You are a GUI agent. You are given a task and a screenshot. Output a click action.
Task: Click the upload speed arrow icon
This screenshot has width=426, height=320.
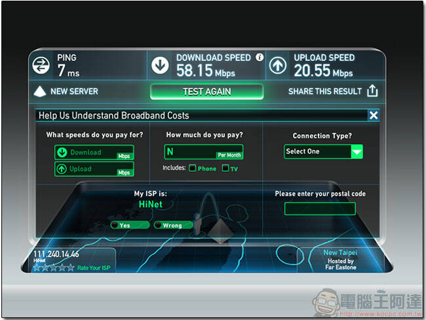click(278, 66)
